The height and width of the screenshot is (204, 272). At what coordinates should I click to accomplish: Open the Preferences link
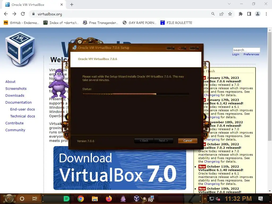251,54
